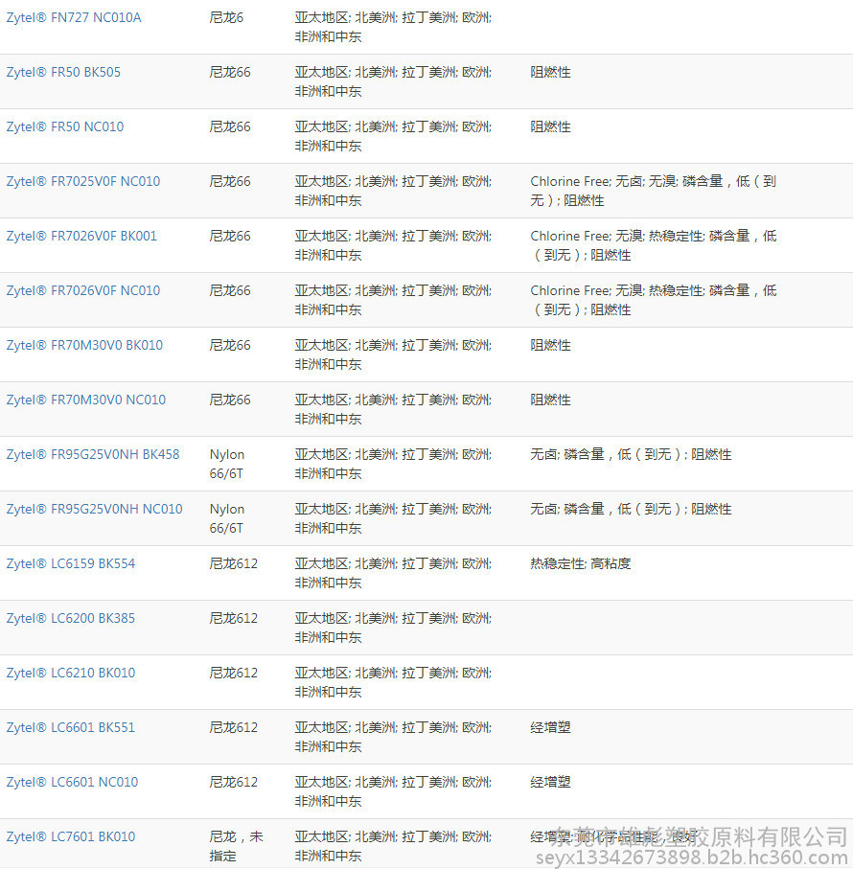Viewport: 853px width, 869px height.
Task: Open the Zytel® FR7026V0F BK001 link
Action: (81, 236)
